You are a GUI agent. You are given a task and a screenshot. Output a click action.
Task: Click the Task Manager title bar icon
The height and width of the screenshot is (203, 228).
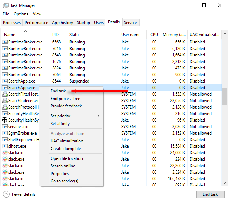(x=6, y=5)
